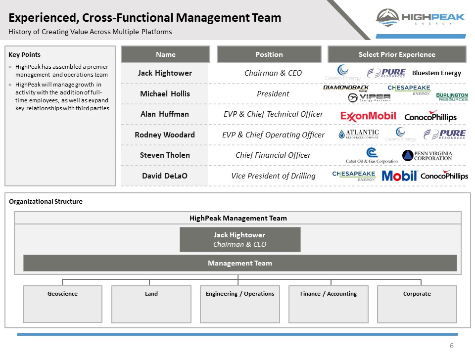Select the President position cell
The image size is (475, 356).
pos(273,94)
